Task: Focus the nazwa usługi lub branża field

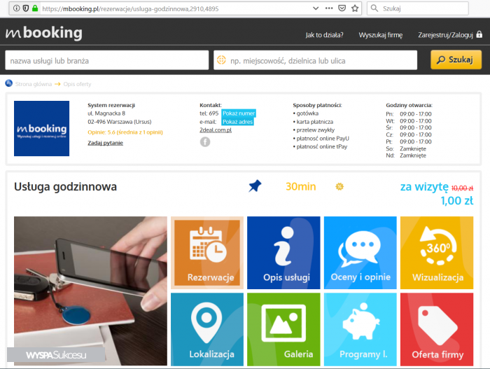Action: pos(107,60)
